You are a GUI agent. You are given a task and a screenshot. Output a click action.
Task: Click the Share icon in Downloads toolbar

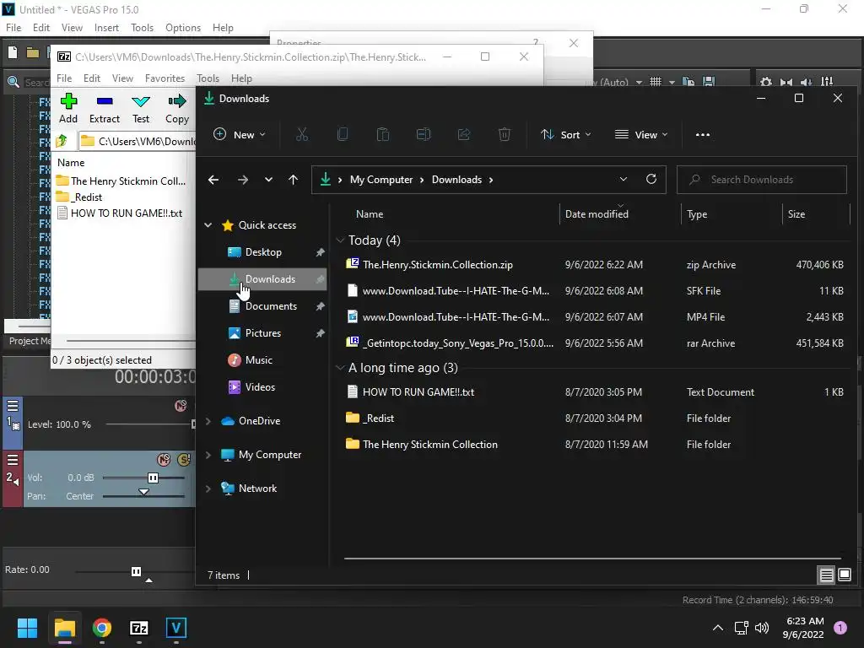pyautogui.click(x=464, y=134)
